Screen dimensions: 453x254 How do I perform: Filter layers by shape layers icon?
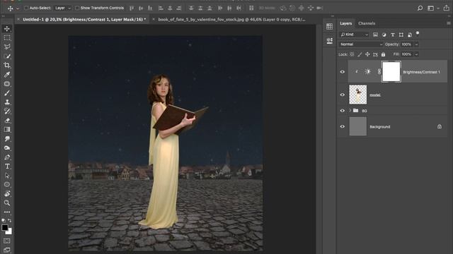401,35
